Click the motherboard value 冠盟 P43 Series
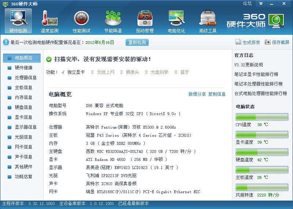The height and width of the screenshot is (209, 293). 139,135
